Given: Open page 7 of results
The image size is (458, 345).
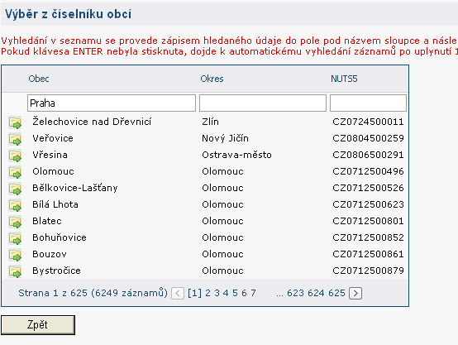Looking at the screenshot, I should (253, 293).
